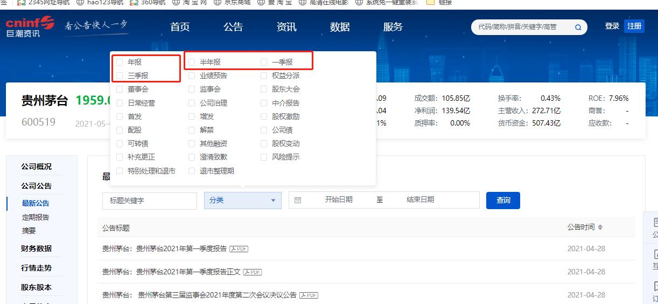Viewport: 658px width, 304px height.
Task: Open the 数据 navigation menu
Action: click(x=340, y=27)
